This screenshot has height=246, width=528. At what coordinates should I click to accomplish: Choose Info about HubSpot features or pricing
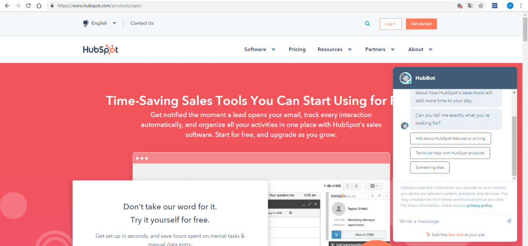pos(450,139)
